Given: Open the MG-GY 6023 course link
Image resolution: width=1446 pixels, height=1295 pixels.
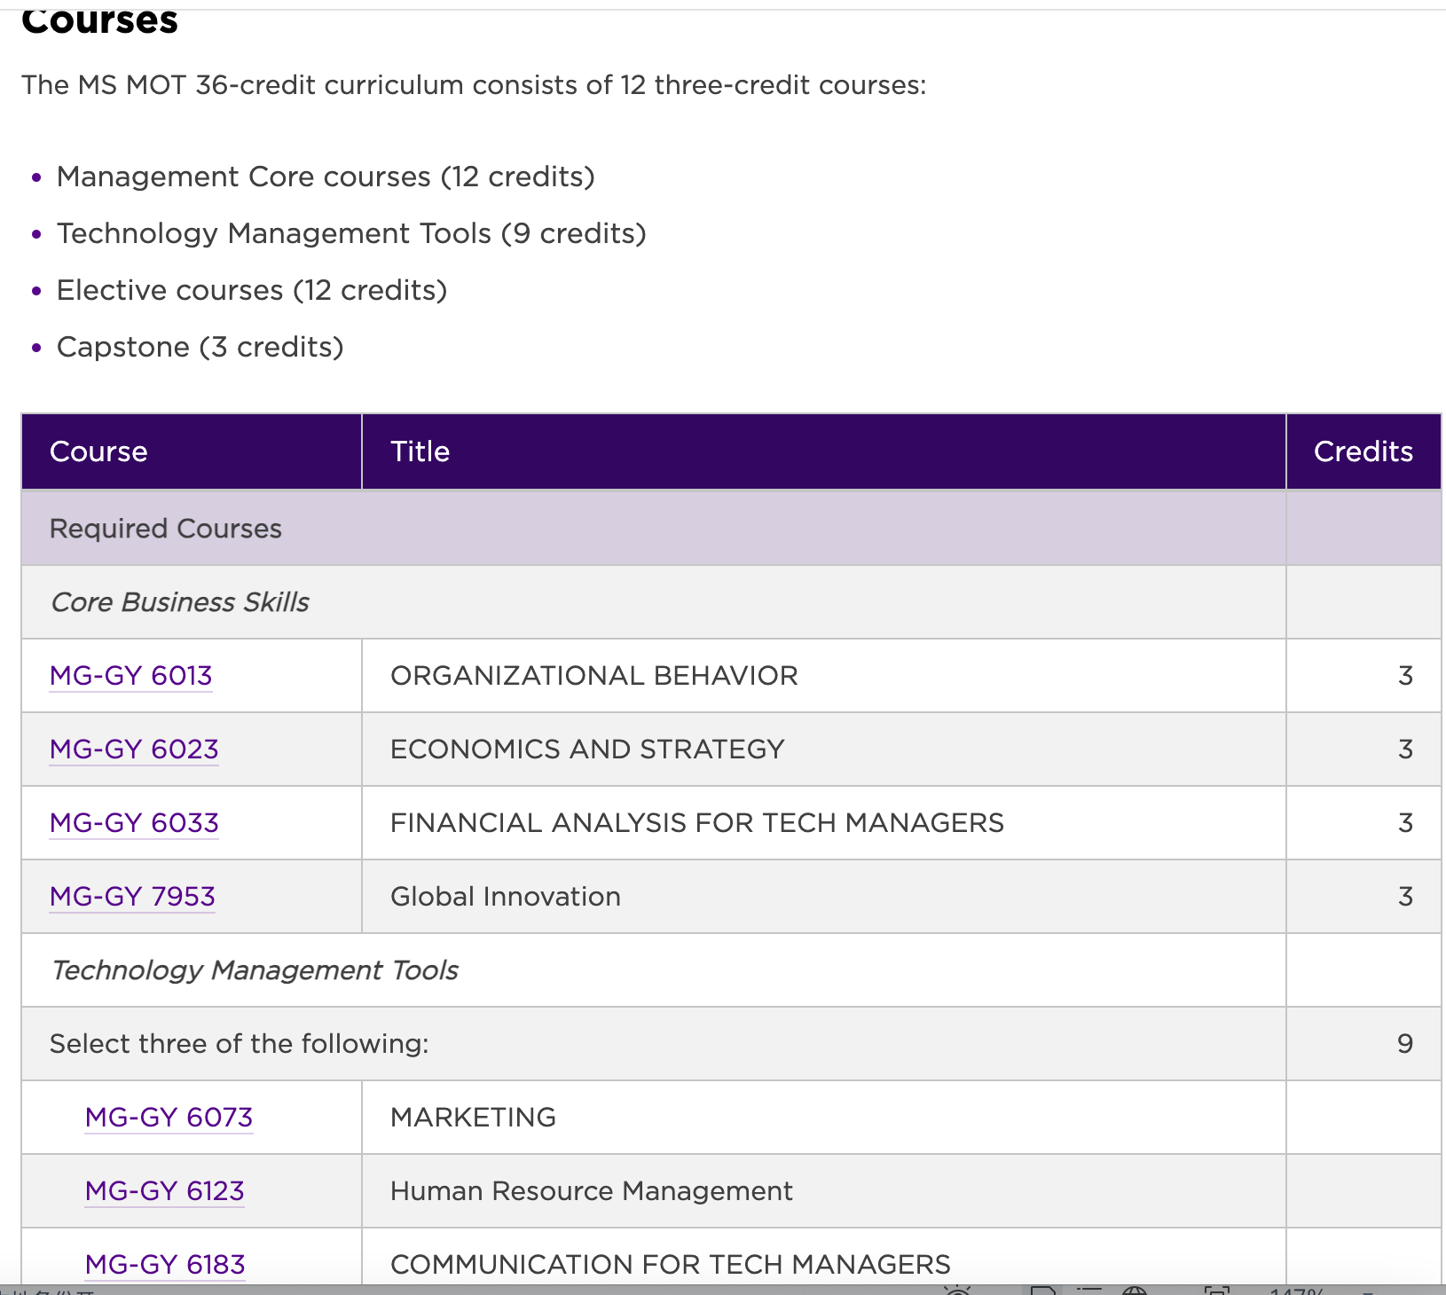Looking at the screenshot, I should coord(134,750).
